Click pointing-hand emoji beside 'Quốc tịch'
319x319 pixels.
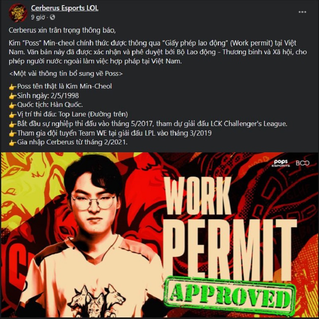(x=13, y=105)
